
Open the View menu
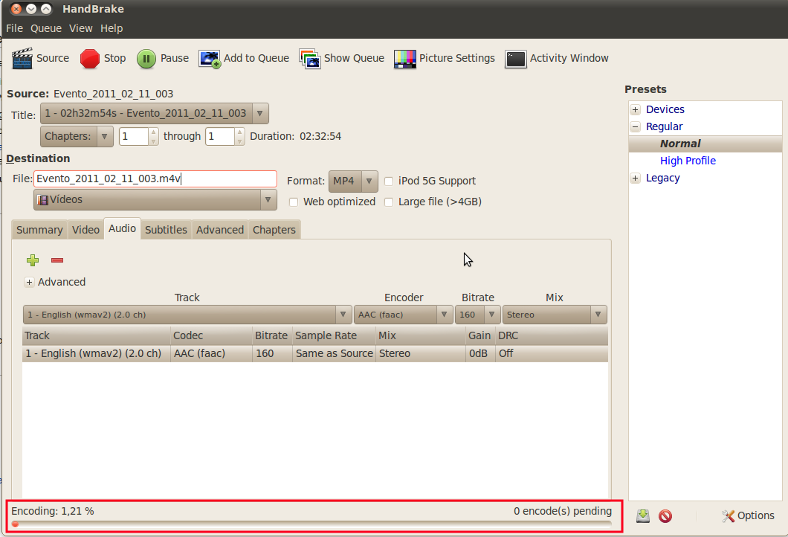[81, 28]
